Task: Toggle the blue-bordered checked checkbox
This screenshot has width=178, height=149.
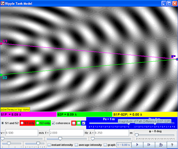Action: click(84, 123)
